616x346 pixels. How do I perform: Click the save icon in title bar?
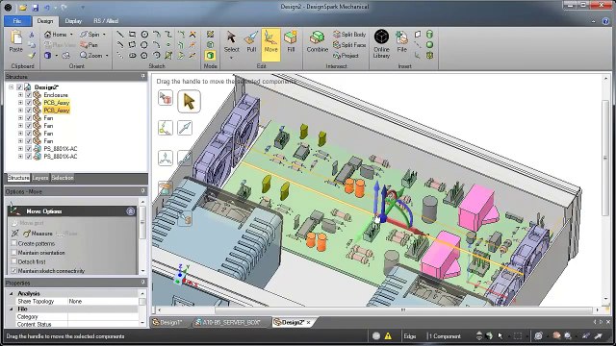click(x=35, y=7)
